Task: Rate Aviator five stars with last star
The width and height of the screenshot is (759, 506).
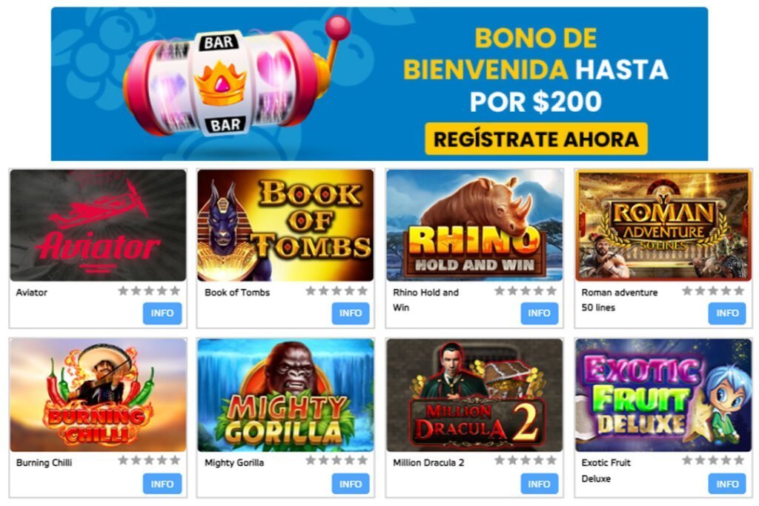Action: (x=175, y=290)
